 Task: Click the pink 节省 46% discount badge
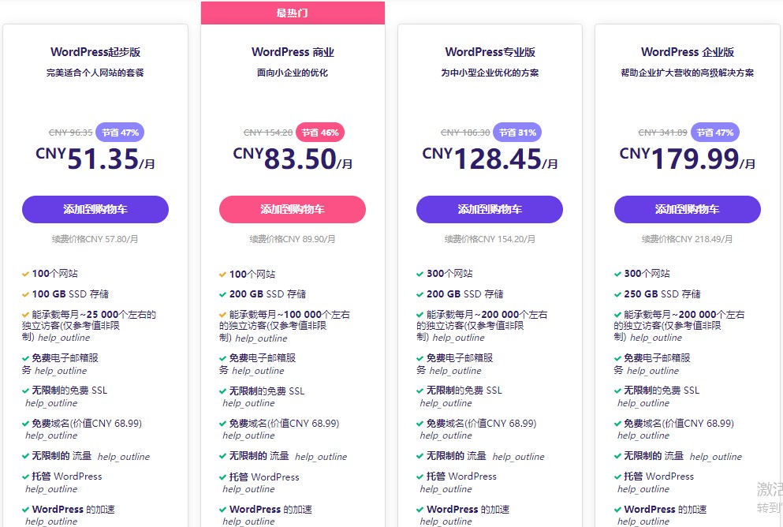[x=320, y=133]
